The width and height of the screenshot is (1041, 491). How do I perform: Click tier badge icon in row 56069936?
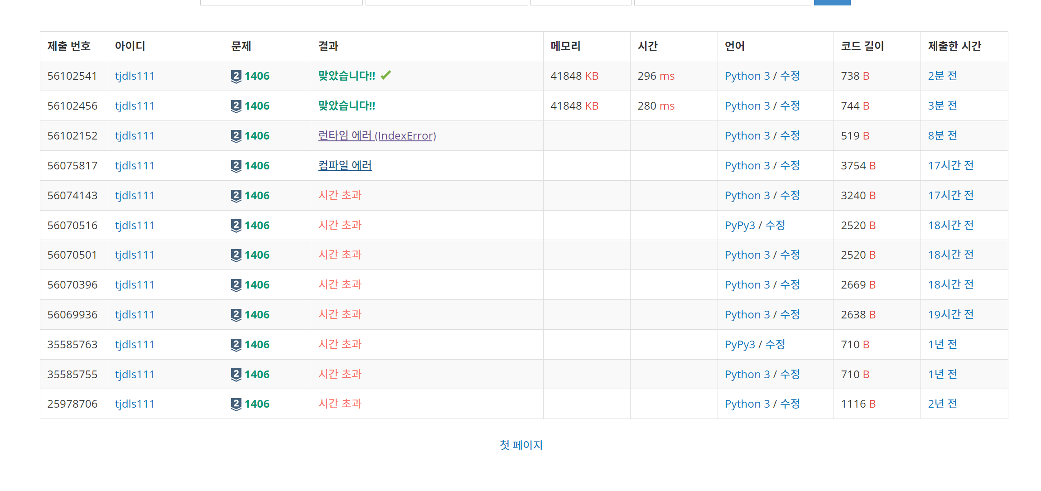click(236, 315)
